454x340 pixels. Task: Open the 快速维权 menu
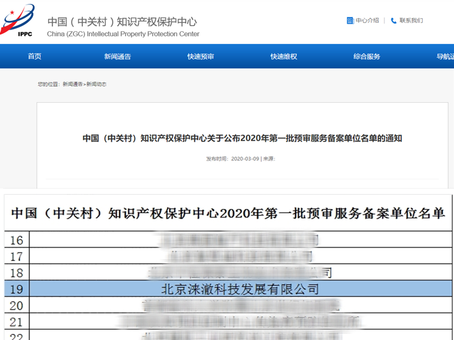click(284, 56)
